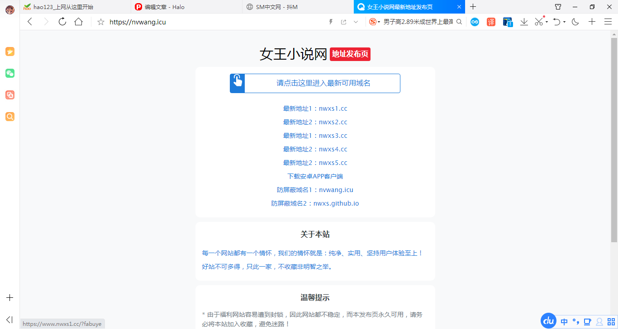Expand the address bar dropdown chevron

click(356, 22)
